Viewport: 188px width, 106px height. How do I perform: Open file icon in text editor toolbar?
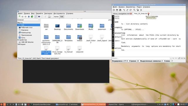pos(117,10)
